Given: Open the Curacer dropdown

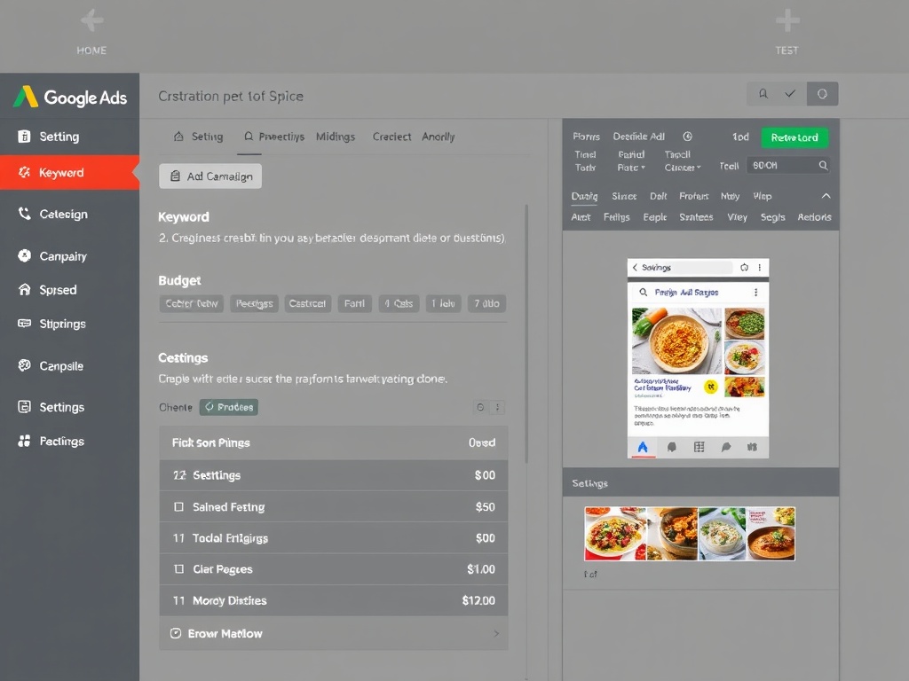Looking at the screenshot, I should click(x=682, y=168).
